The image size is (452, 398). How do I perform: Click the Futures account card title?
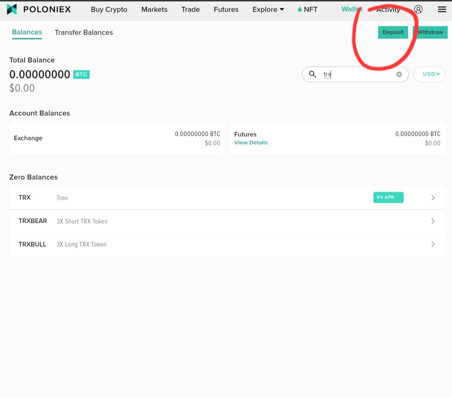click(245, 134)
